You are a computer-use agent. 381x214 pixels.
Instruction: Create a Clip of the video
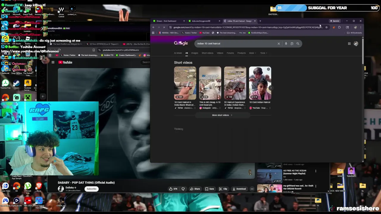coord(223,189)
